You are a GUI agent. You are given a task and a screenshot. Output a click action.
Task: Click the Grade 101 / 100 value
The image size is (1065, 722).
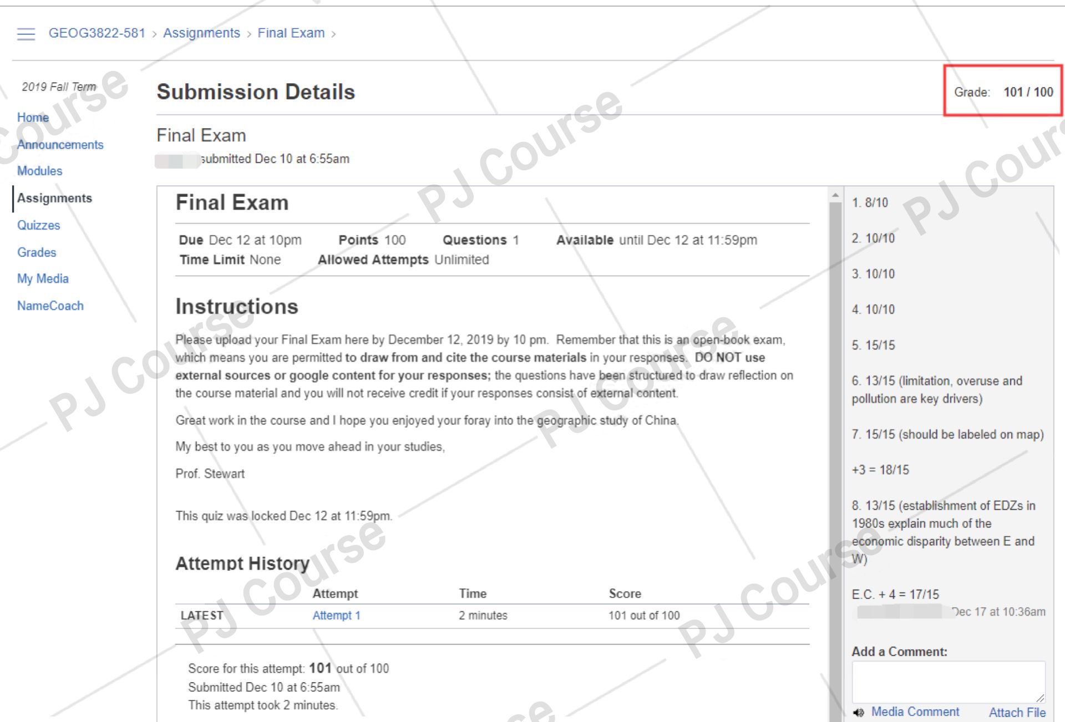pyautogui.click(x=1028, y=92)
